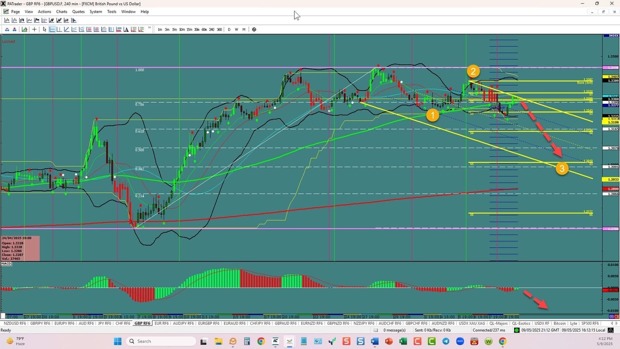The image size is (620, 349).
Task: Click the INDEX button above price scale
Action: click(x=611, y=36)
